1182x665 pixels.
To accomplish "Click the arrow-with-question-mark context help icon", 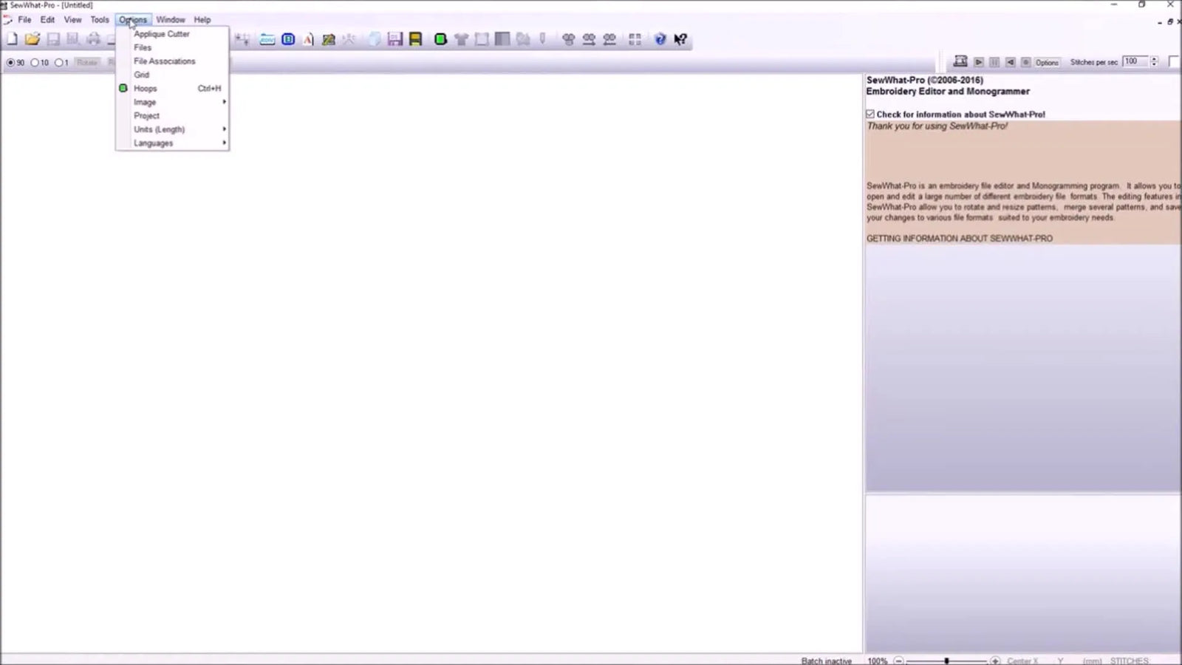I will [680, 39].
